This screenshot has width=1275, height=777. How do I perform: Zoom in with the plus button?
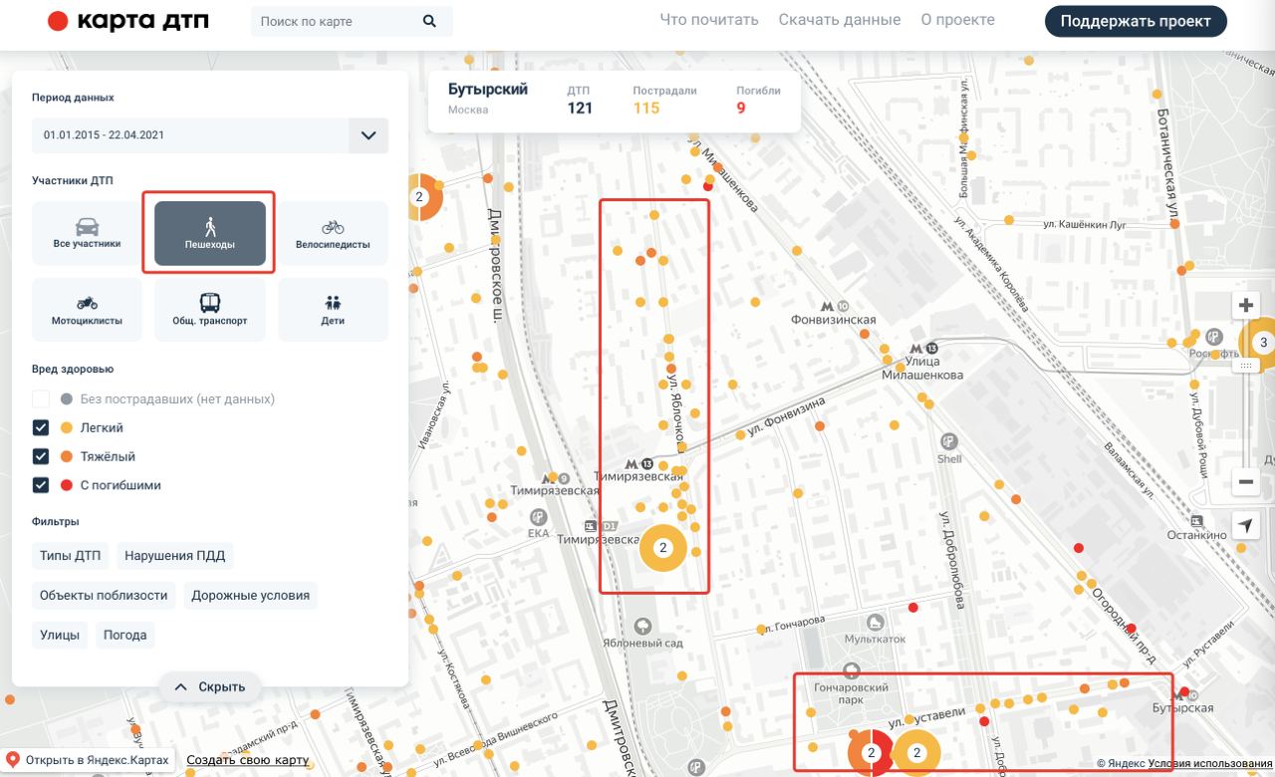click(1245, 306)
